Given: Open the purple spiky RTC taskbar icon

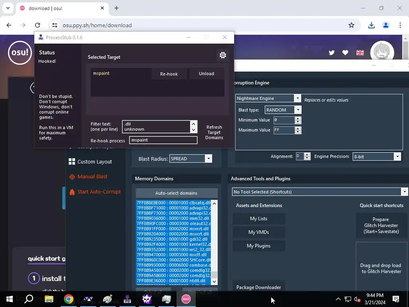Looking at the screenshot, I should click(x=147, y=299).
